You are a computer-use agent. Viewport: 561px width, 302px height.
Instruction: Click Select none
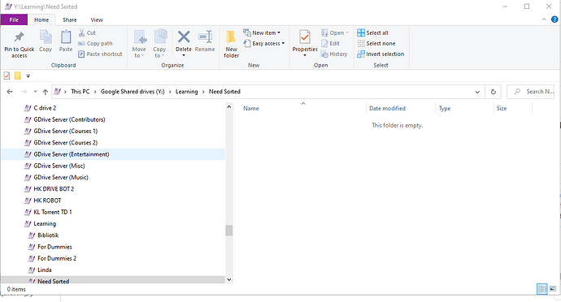(376, 44)
